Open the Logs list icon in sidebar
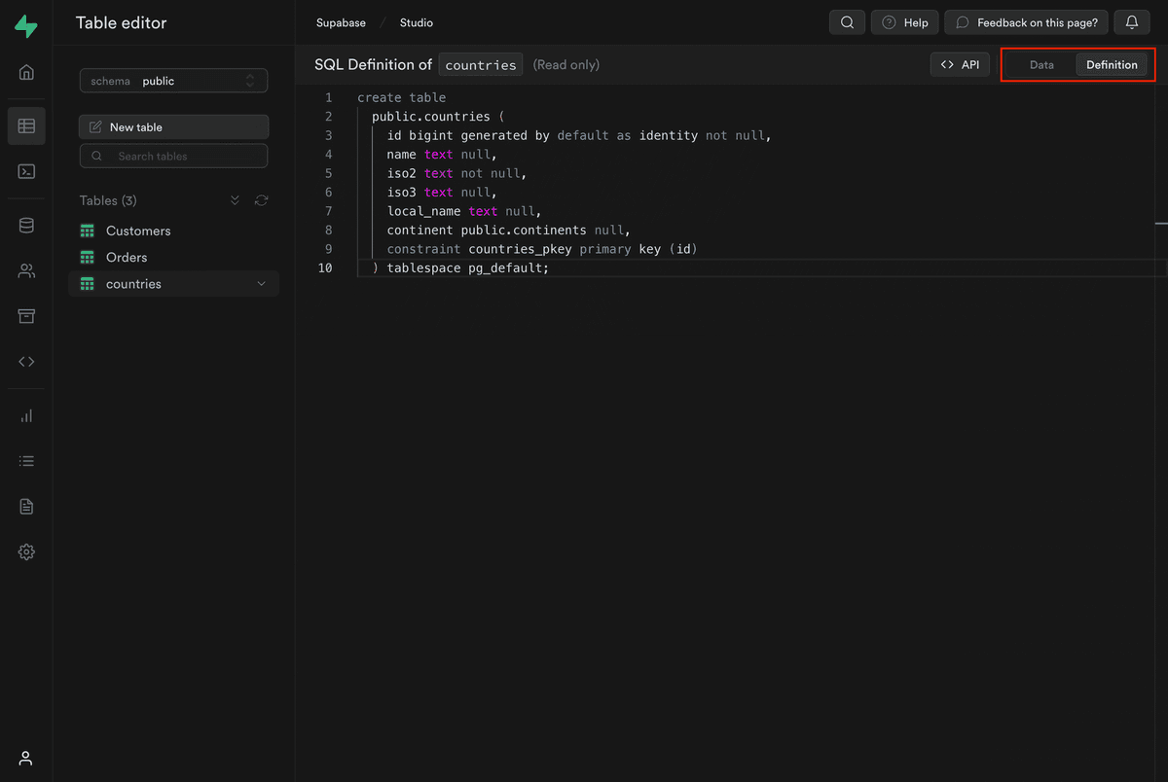The height and width of the screenshot is (782, 1168). click(x=26, y=460)
